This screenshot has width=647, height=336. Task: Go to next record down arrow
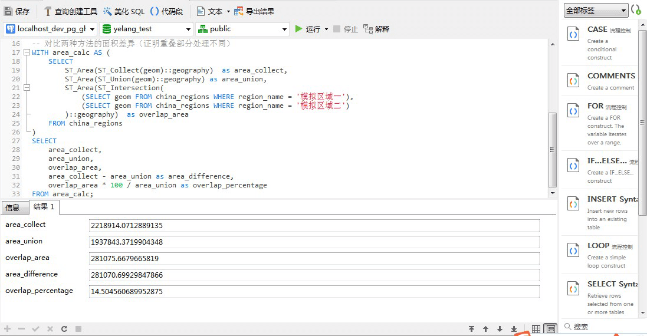[x=500, y=328]
